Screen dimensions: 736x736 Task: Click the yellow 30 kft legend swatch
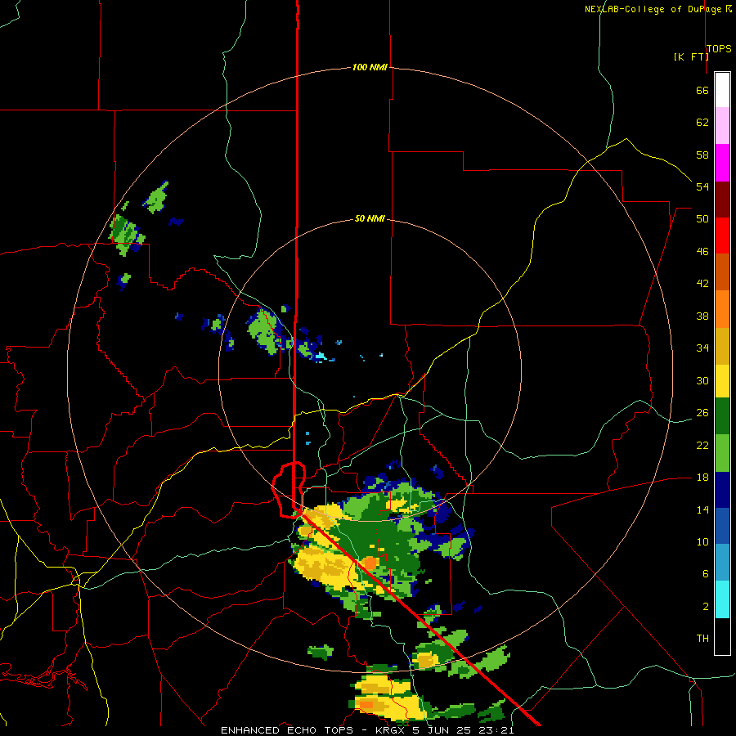(x=722, y=380)
